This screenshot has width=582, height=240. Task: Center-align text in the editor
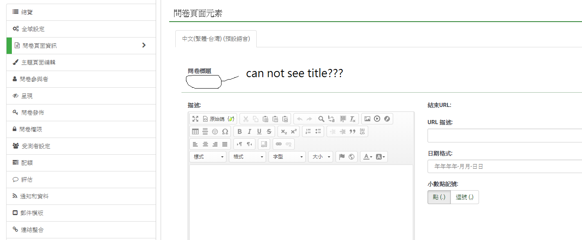pyautogui.click(x=205, y=144)
